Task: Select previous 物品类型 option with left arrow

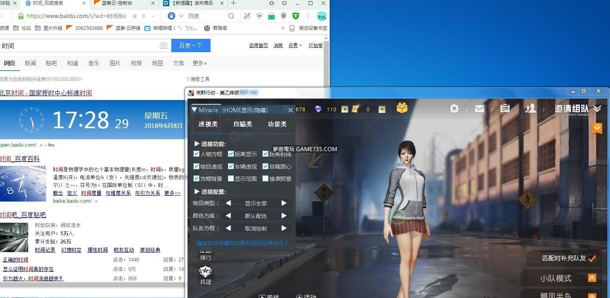Action: click(228, 203)
